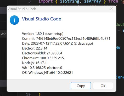124x96 pixels.
Task: Click the Electron 22.3.14 line
Action: [x=35, y=48]
